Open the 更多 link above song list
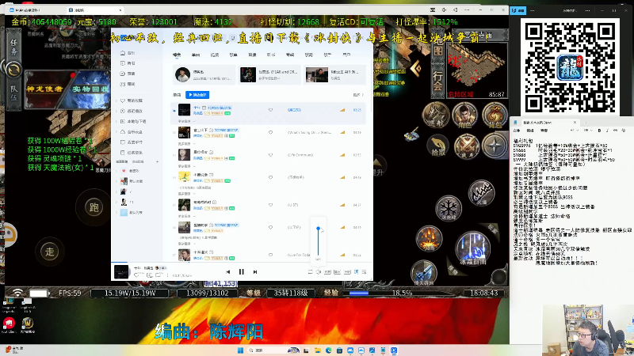The width and height of the screenshot is (634, 356). point(358,95)
